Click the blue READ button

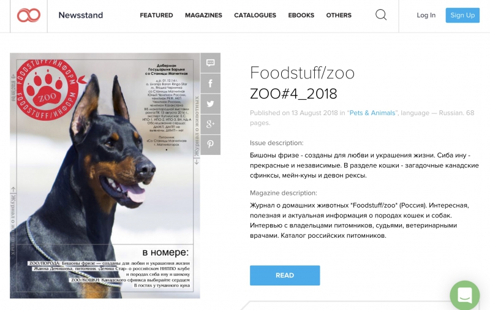tap(285, 275)
